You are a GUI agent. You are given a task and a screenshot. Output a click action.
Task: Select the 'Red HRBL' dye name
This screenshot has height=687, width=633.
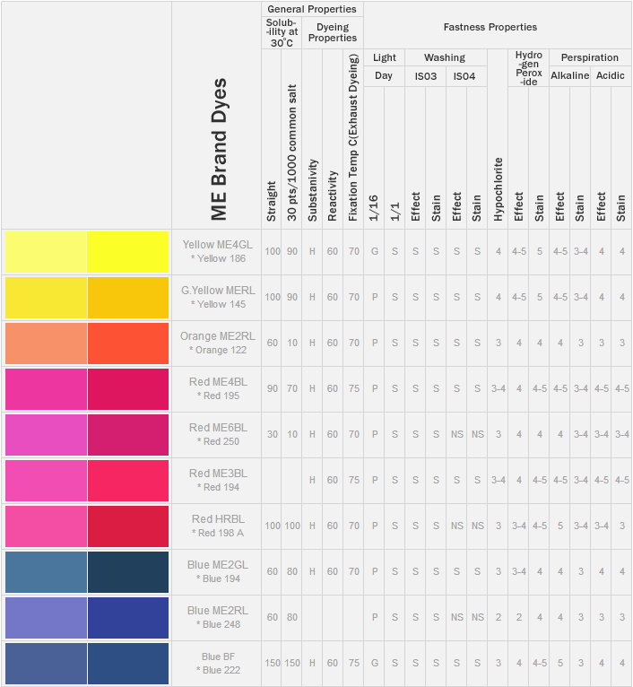pos(218,519)
